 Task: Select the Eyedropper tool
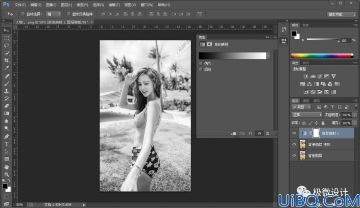[7, 68]
